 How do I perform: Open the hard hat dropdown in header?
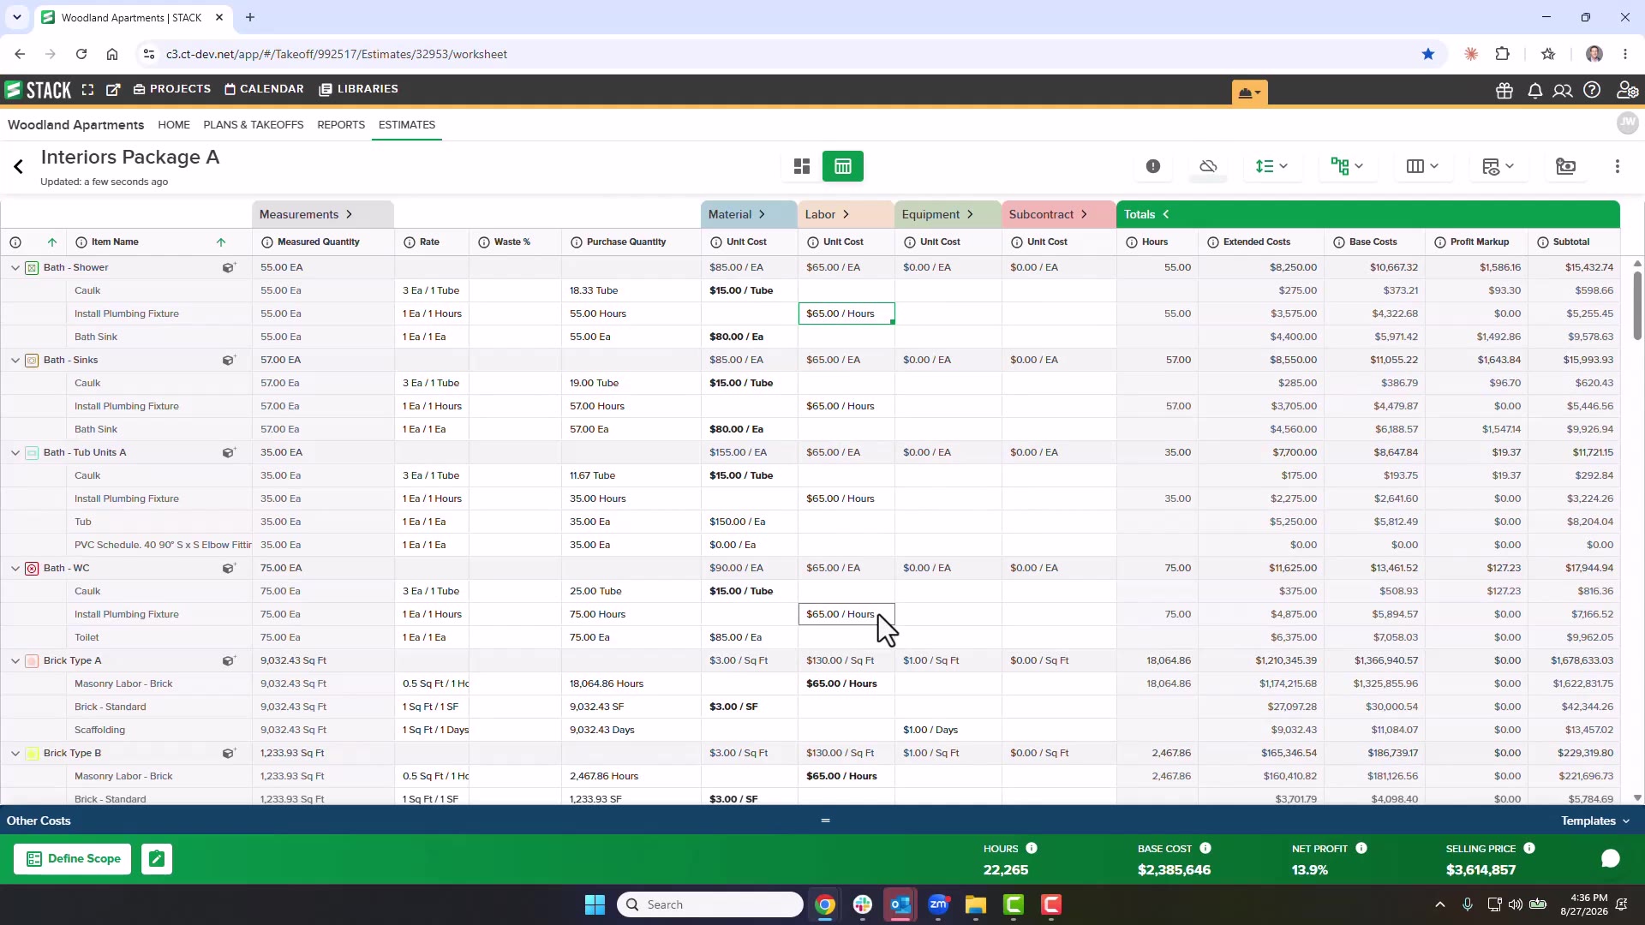coord(1250,92)
